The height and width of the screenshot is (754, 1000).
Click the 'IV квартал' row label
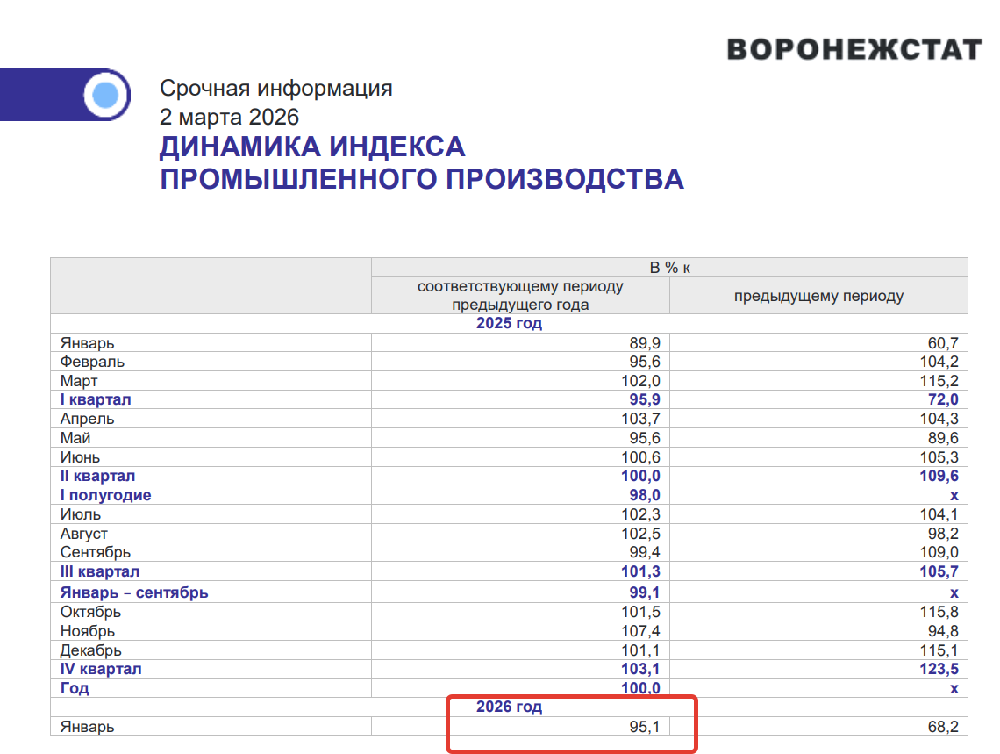pos(101,669)
